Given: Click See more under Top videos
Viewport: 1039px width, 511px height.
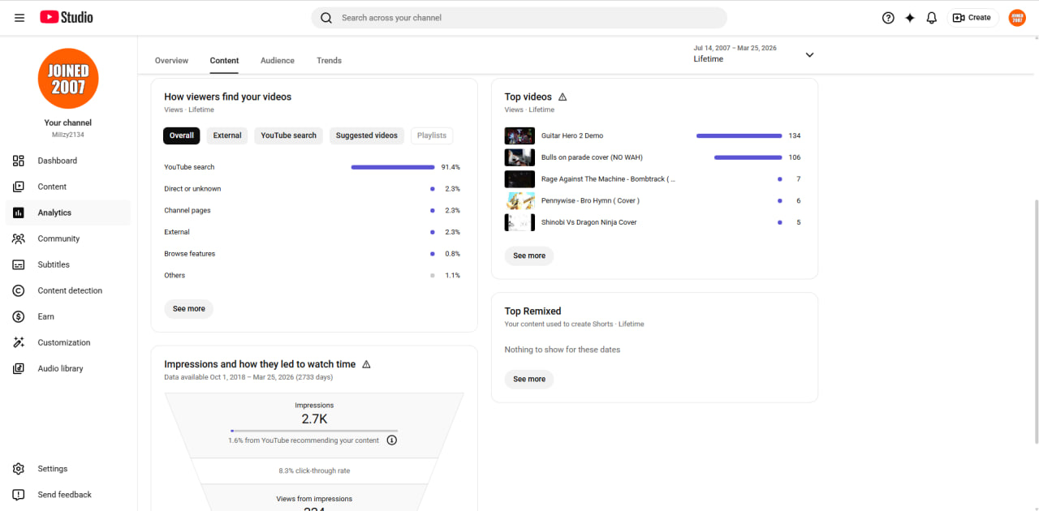Looking at the screenshot, I should point(529,255).
